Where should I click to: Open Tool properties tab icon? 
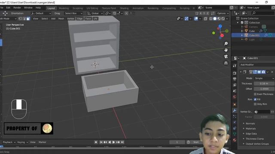click(235, 65)
